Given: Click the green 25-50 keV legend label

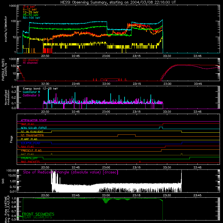Looking at the screenshot, I should point(31,15).
